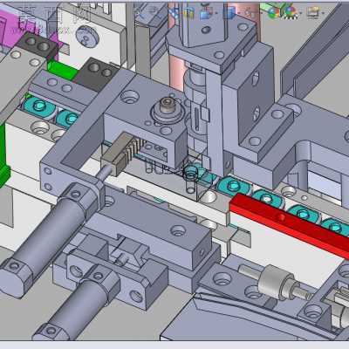Open the View Orientation cube icon
Screen dimensions: 349x349
tap(205, 14)
